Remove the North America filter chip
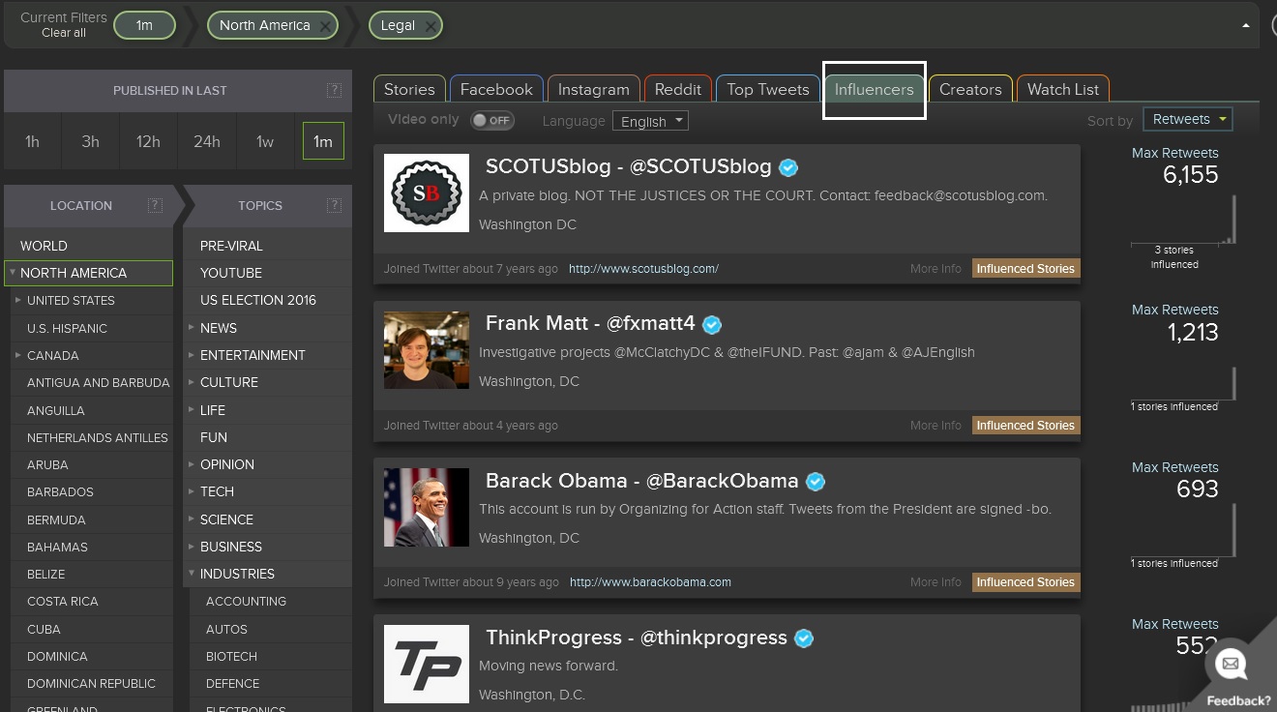The height and width of the screenshot is (712, 1277). point(325,26)
